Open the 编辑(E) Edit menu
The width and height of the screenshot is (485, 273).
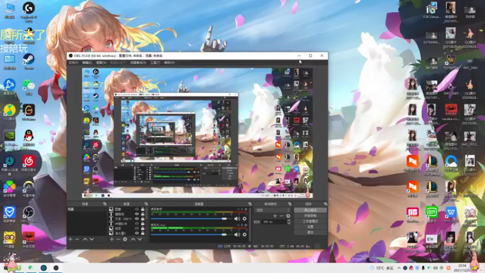point(87,62)
